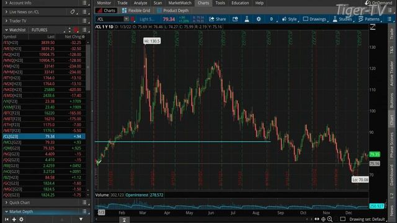Switch to Flexible Grid subtab
Image resolution: width=397 pixels, height=223 pixels.
[x=136, y=11]
